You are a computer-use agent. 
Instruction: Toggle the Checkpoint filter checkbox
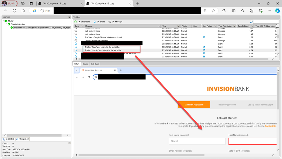point(79,22)
